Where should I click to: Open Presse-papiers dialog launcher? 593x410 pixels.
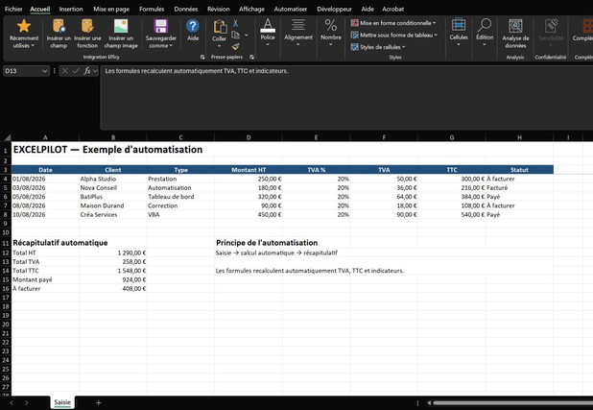[251, 58]
